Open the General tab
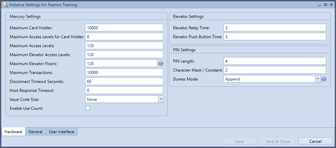 pyautogui.click(x=35, y=132)
